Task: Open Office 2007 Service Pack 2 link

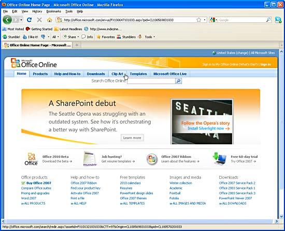Action: click(x=237, y=183)
